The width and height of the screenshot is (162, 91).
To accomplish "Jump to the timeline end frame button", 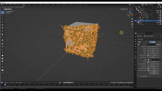I will 72,83.
